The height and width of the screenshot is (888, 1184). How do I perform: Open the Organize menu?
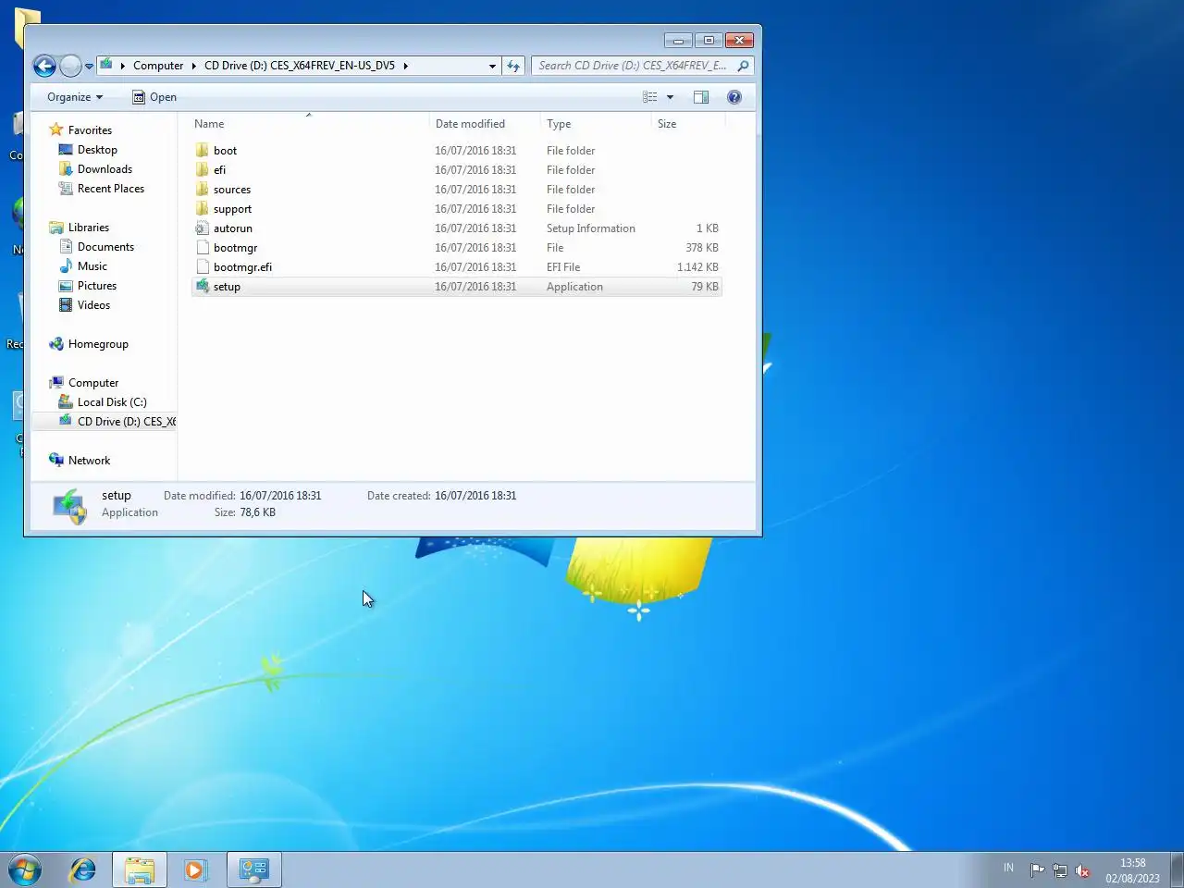pyautogui.click(x=75, y=97)
